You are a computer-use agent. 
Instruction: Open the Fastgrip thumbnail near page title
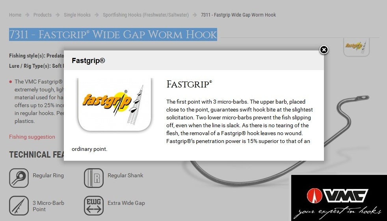pyautogui.click(x=356, y=47)
